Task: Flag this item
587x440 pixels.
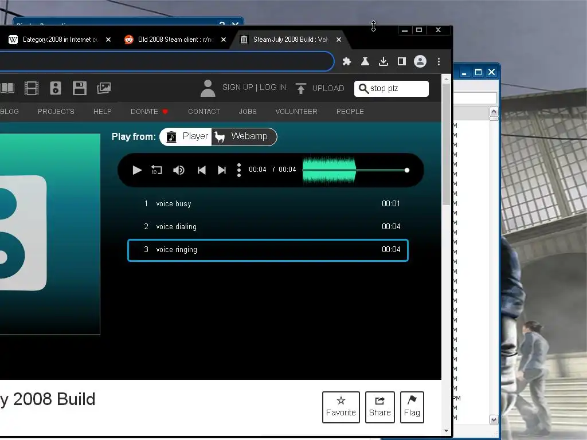Action: click(412, 407)
